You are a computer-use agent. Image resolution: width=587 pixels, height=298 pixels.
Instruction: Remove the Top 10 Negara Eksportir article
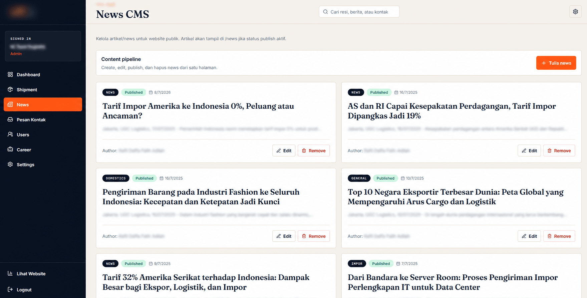pyautogui.click(x=559, y=236)
